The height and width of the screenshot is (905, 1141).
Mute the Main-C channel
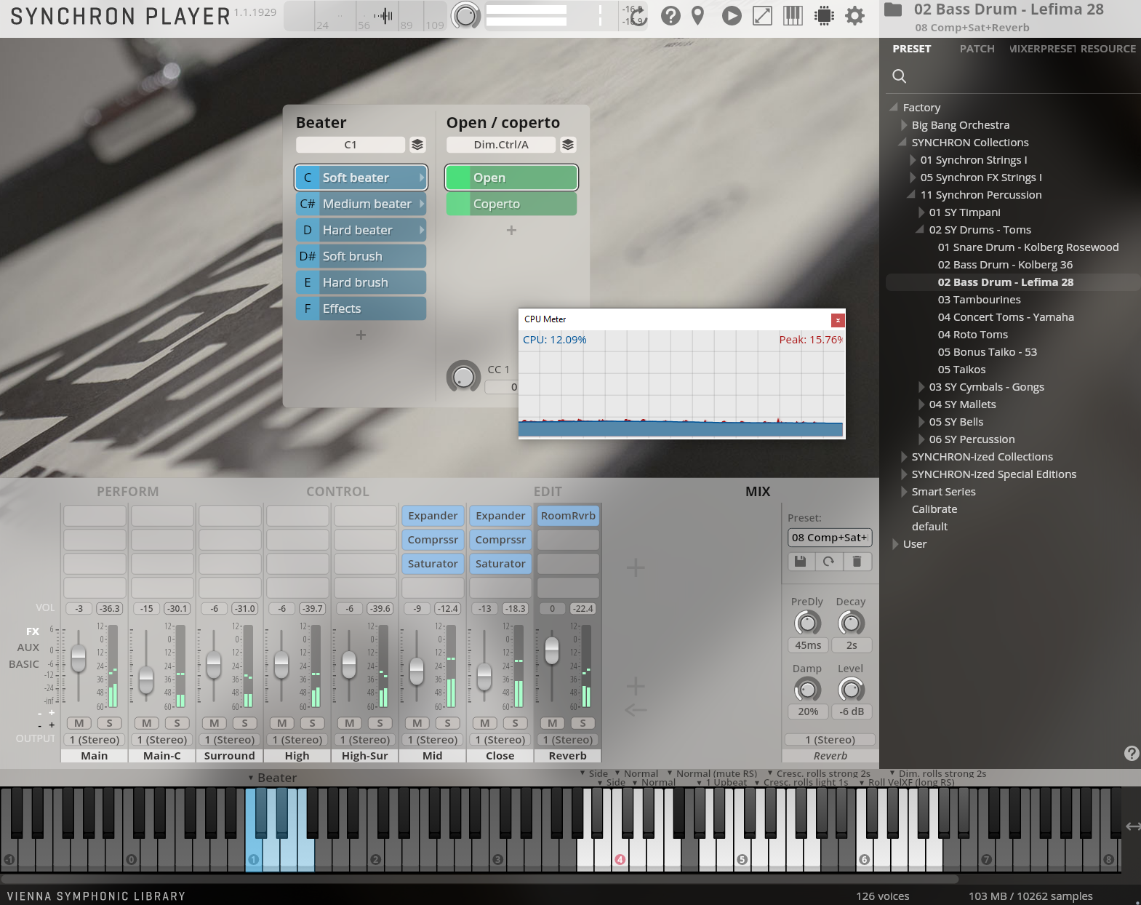click(x=147, y=723)
